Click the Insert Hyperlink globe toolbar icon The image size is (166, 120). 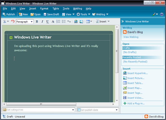[x=76, y=21]
